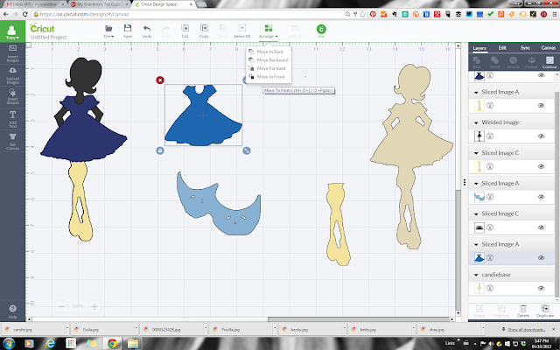This screenshot has height=350, width=560.
Task: Collapse the candiebase layer group
Action: pyautogui.click(x=476, y=275)
